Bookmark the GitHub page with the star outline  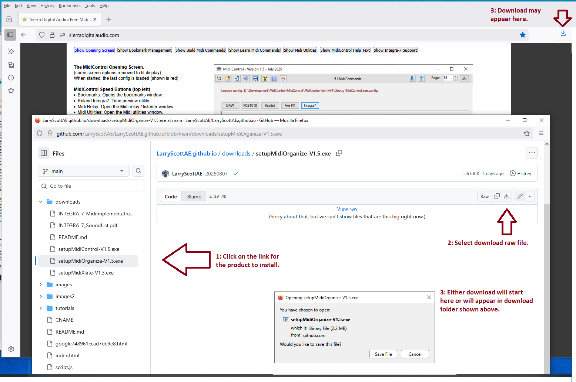coord(527,133)
